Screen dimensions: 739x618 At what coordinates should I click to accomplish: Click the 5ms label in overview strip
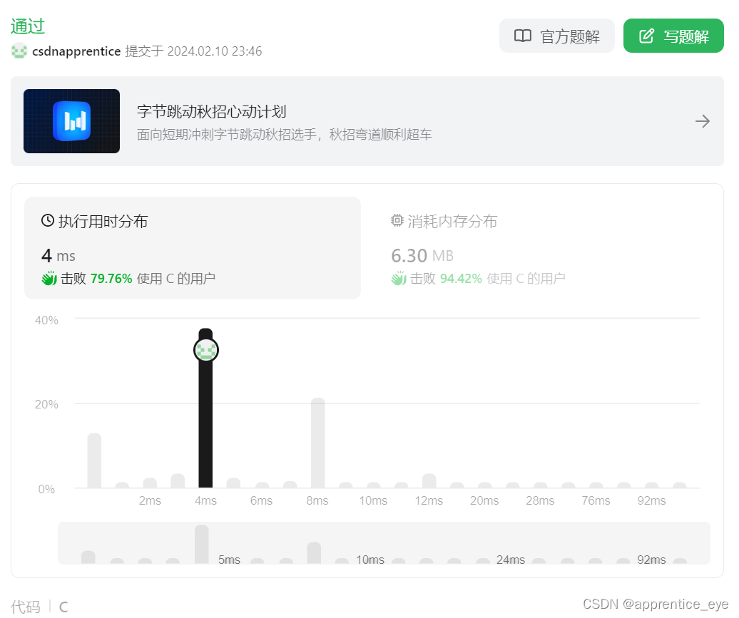[x=229, y=560]
